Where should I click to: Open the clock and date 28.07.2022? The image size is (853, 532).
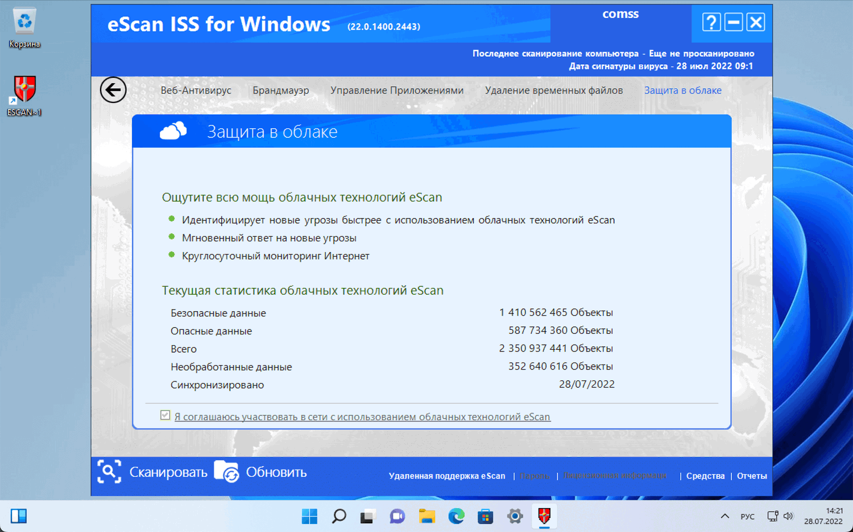tap(823, 516)
